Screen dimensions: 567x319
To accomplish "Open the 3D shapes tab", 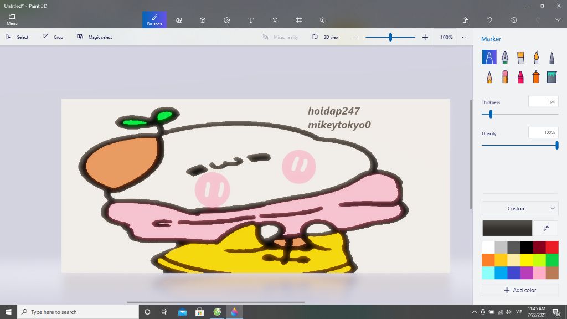I will 203,20.
